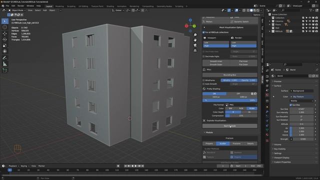Select the Scale tool
320x180 pixels.
pyautogui.click(x=5, y=45)
